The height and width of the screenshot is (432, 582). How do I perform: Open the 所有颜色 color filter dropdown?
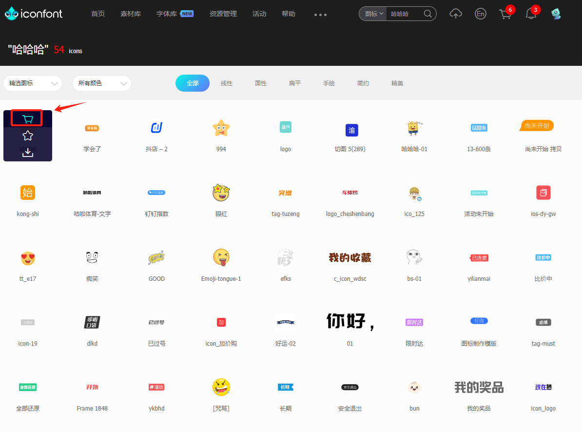coord(101,83)
